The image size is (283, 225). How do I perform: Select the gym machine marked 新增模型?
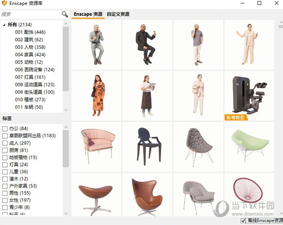click(249, 96)
